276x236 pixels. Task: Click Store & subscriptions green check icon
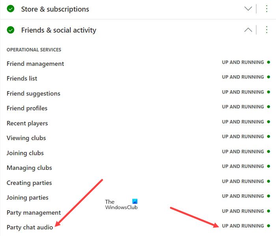coord(11,9)
